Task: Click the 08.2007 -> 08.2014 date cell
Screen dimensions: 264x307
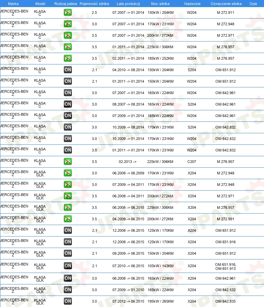Action: pos(128,104)
